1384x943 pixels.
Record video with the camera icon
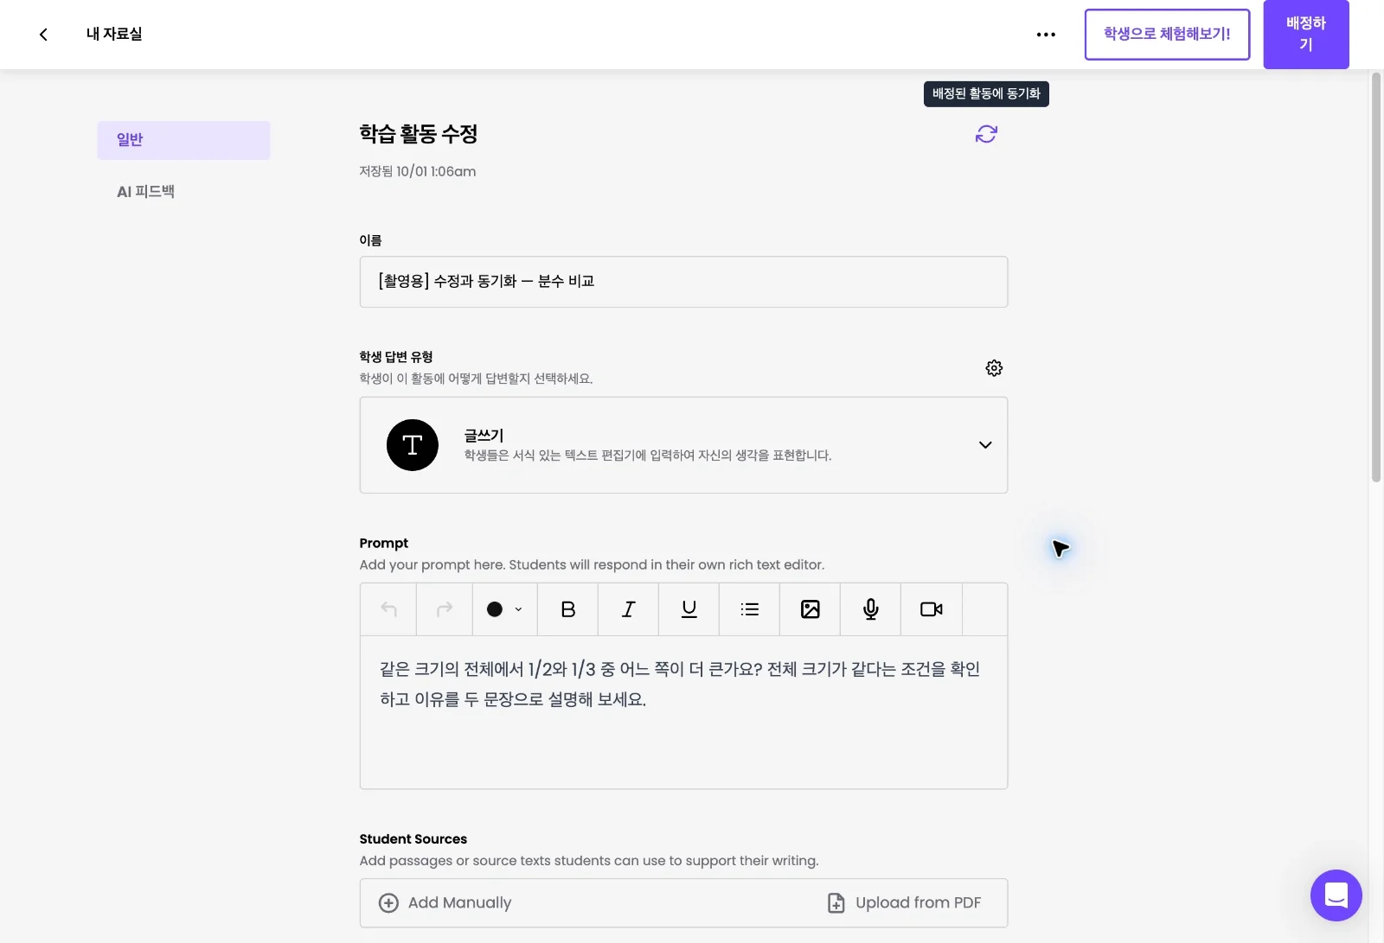(x=931, y=609)
